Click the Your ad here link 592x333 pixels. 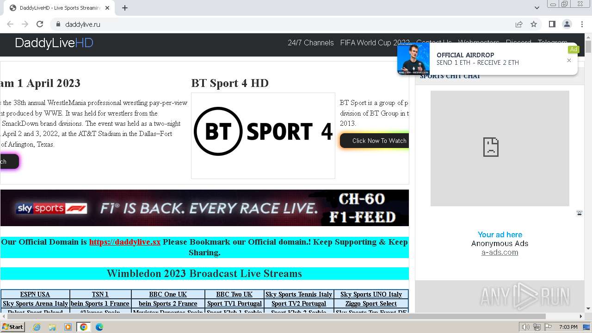500,234
